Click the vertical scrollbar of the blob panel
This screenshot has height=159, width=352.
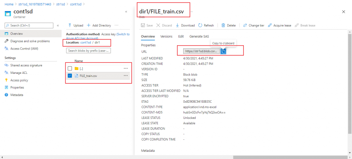tap(350, 83)
